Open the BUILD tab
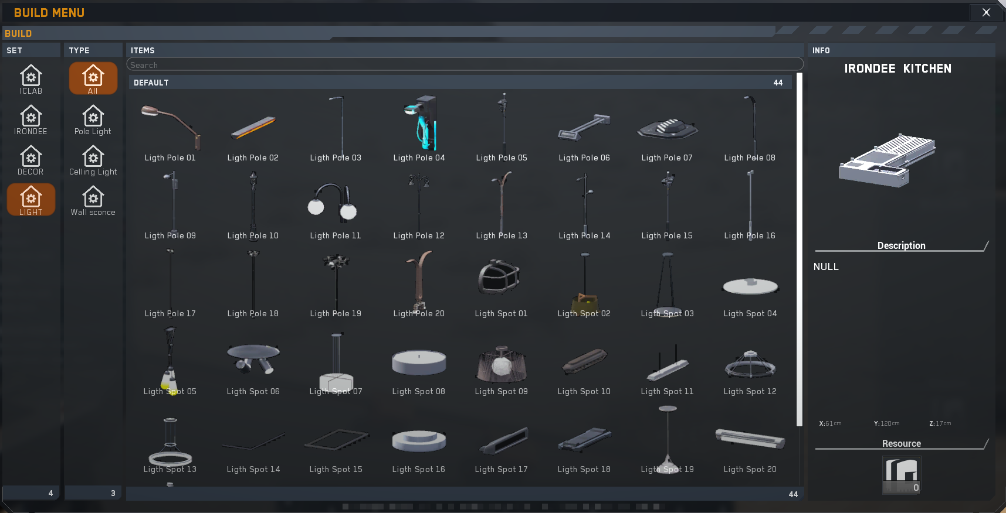1006x513 pixels. pos(18,33)
